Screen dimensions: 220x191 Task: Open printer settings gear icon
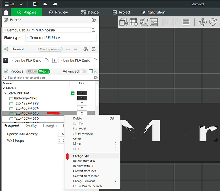[94, 20]
